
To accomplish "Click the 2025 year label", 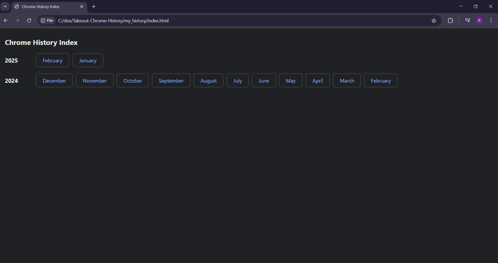I will 11,60.
